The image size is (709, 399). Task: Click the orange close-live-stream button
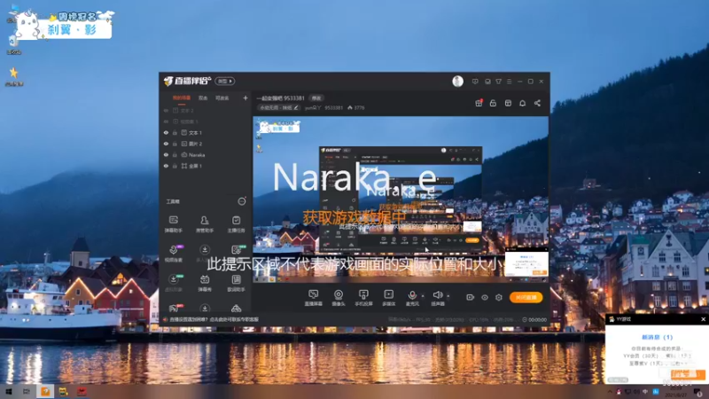[x=526, y=297]
